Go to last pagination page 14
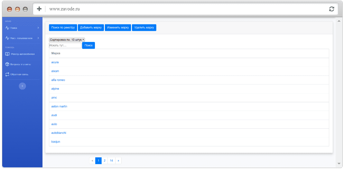The height and width of the screenshot is (169, 344). tap(111, 161)
